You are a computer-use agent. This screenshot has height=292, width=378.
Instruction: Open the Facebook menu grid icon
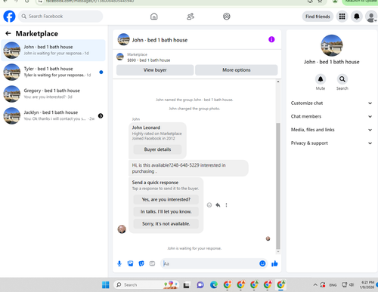(342, 17)
